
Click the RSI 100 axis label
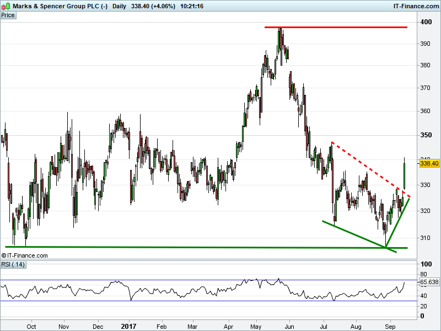[x=426, y=264]
